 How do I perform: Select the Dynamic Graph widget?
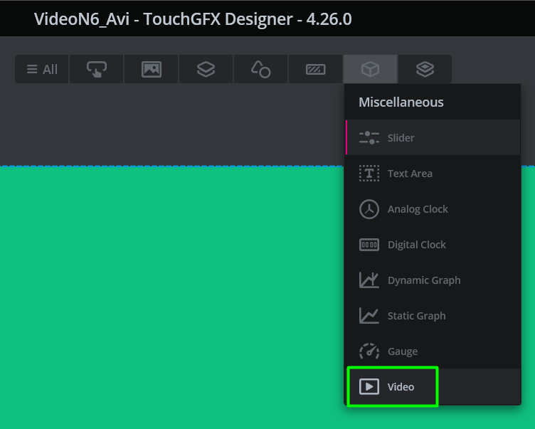tap(423, 280)
